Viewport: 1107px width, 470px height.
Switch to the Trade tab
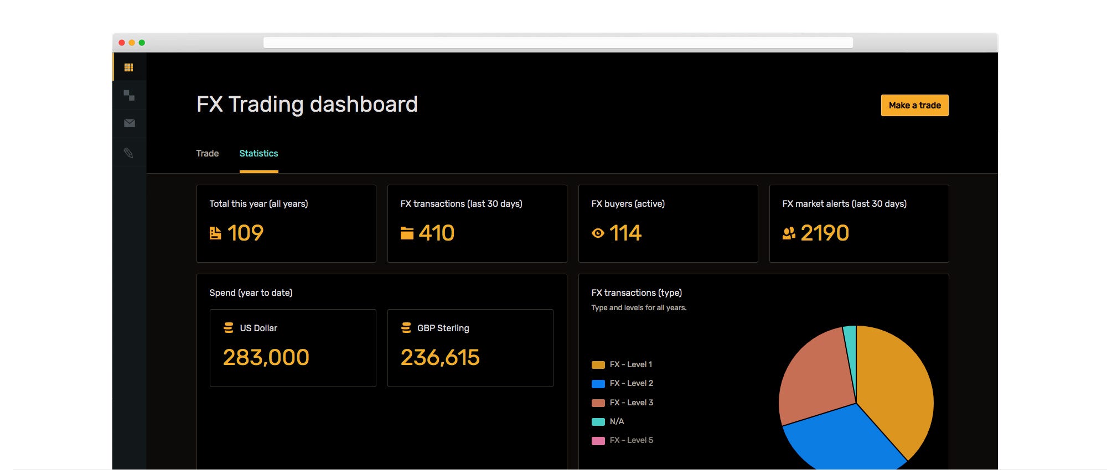click(208, 153)
